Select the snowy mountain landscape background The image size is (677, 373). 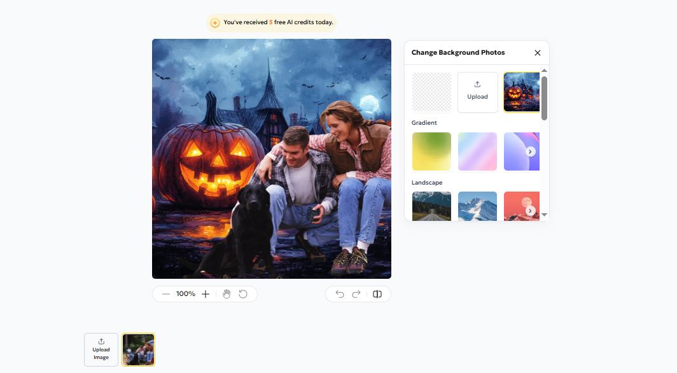point(477,206)
